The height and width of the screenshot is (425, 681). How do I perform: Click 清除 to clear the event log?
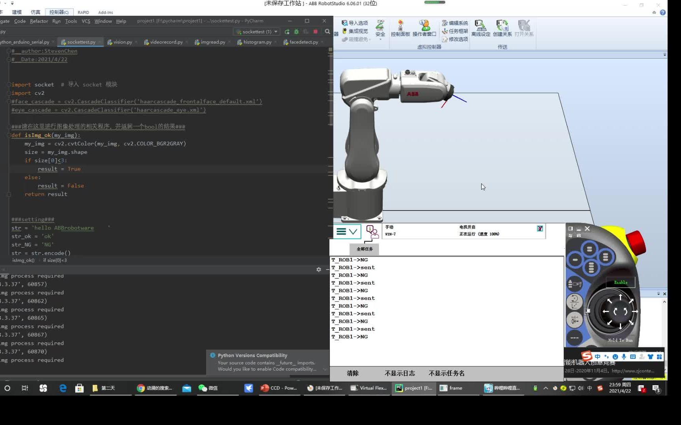pos(352,373)
